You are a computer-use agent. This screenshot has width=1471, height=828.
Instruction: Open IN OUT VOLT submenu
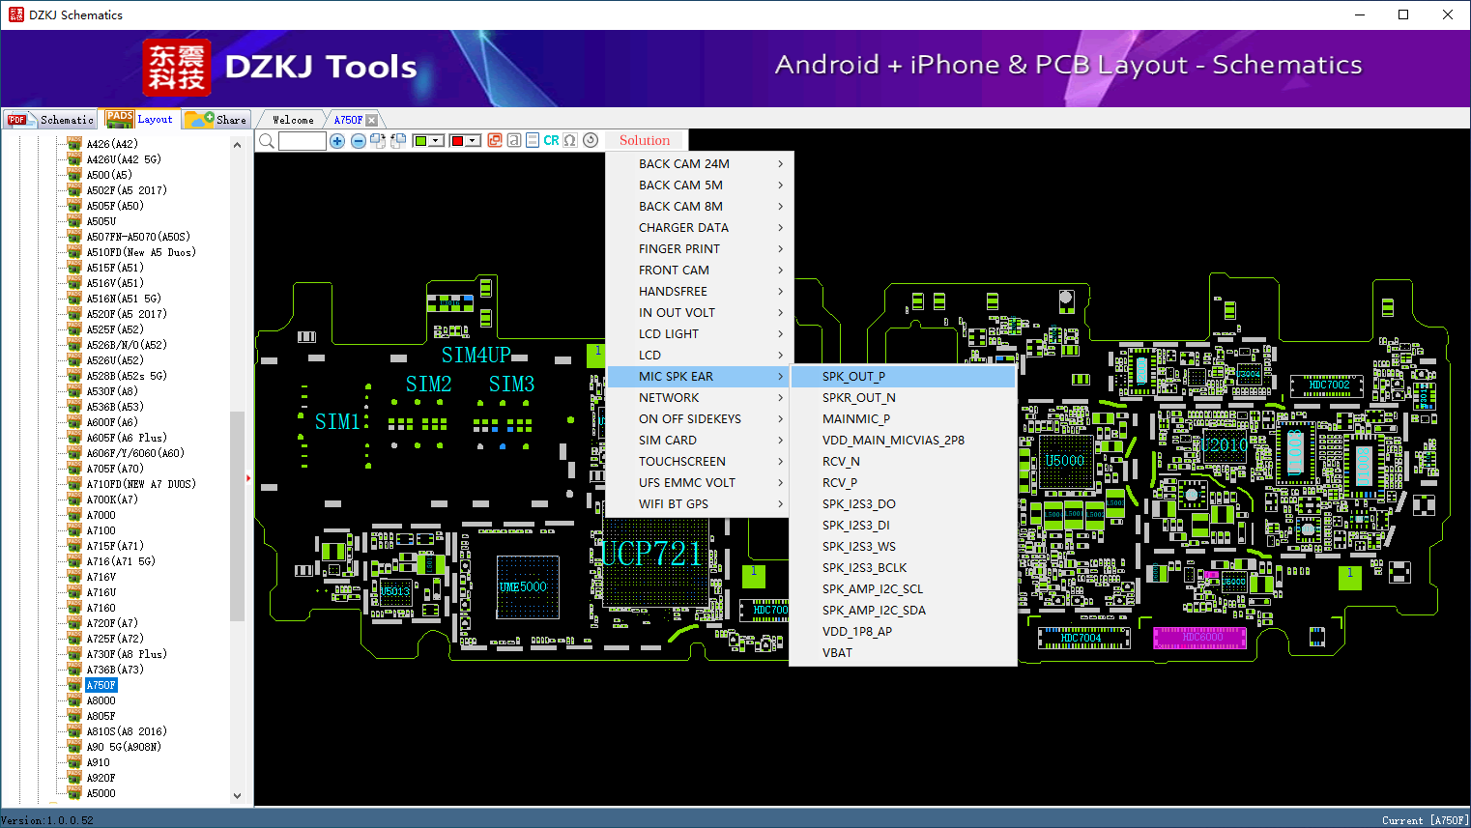(x=701, y=313)
